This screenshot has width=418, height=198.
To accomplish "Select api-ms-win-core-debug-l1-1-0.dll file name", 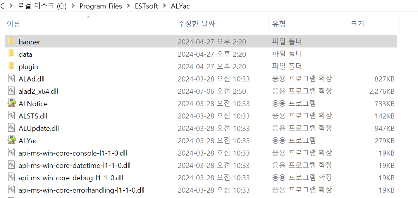I will [71, 178].
